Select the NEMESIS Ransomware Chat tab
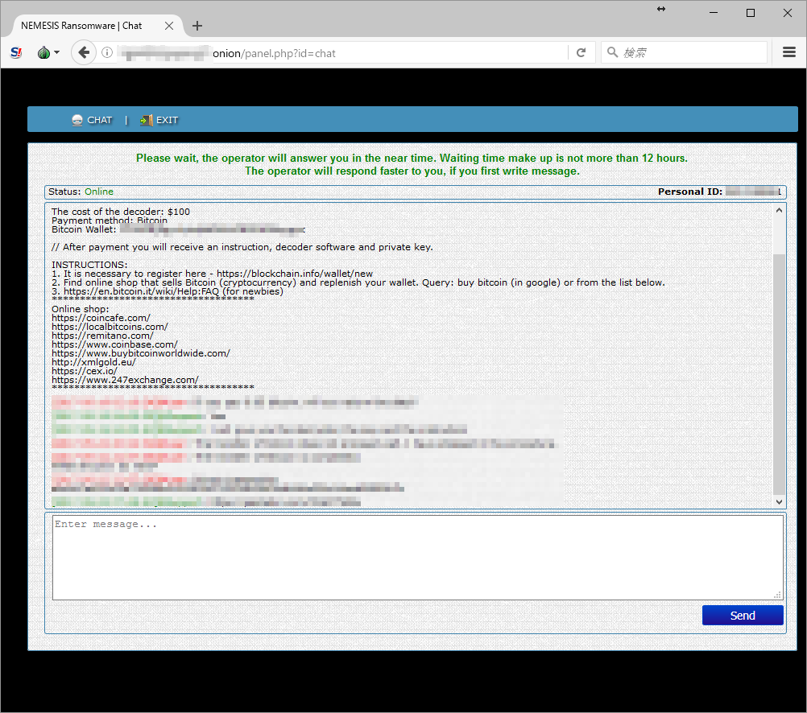The width and height of the screenshot is (807, 713). pyautogui.click(x=81, y=25)
